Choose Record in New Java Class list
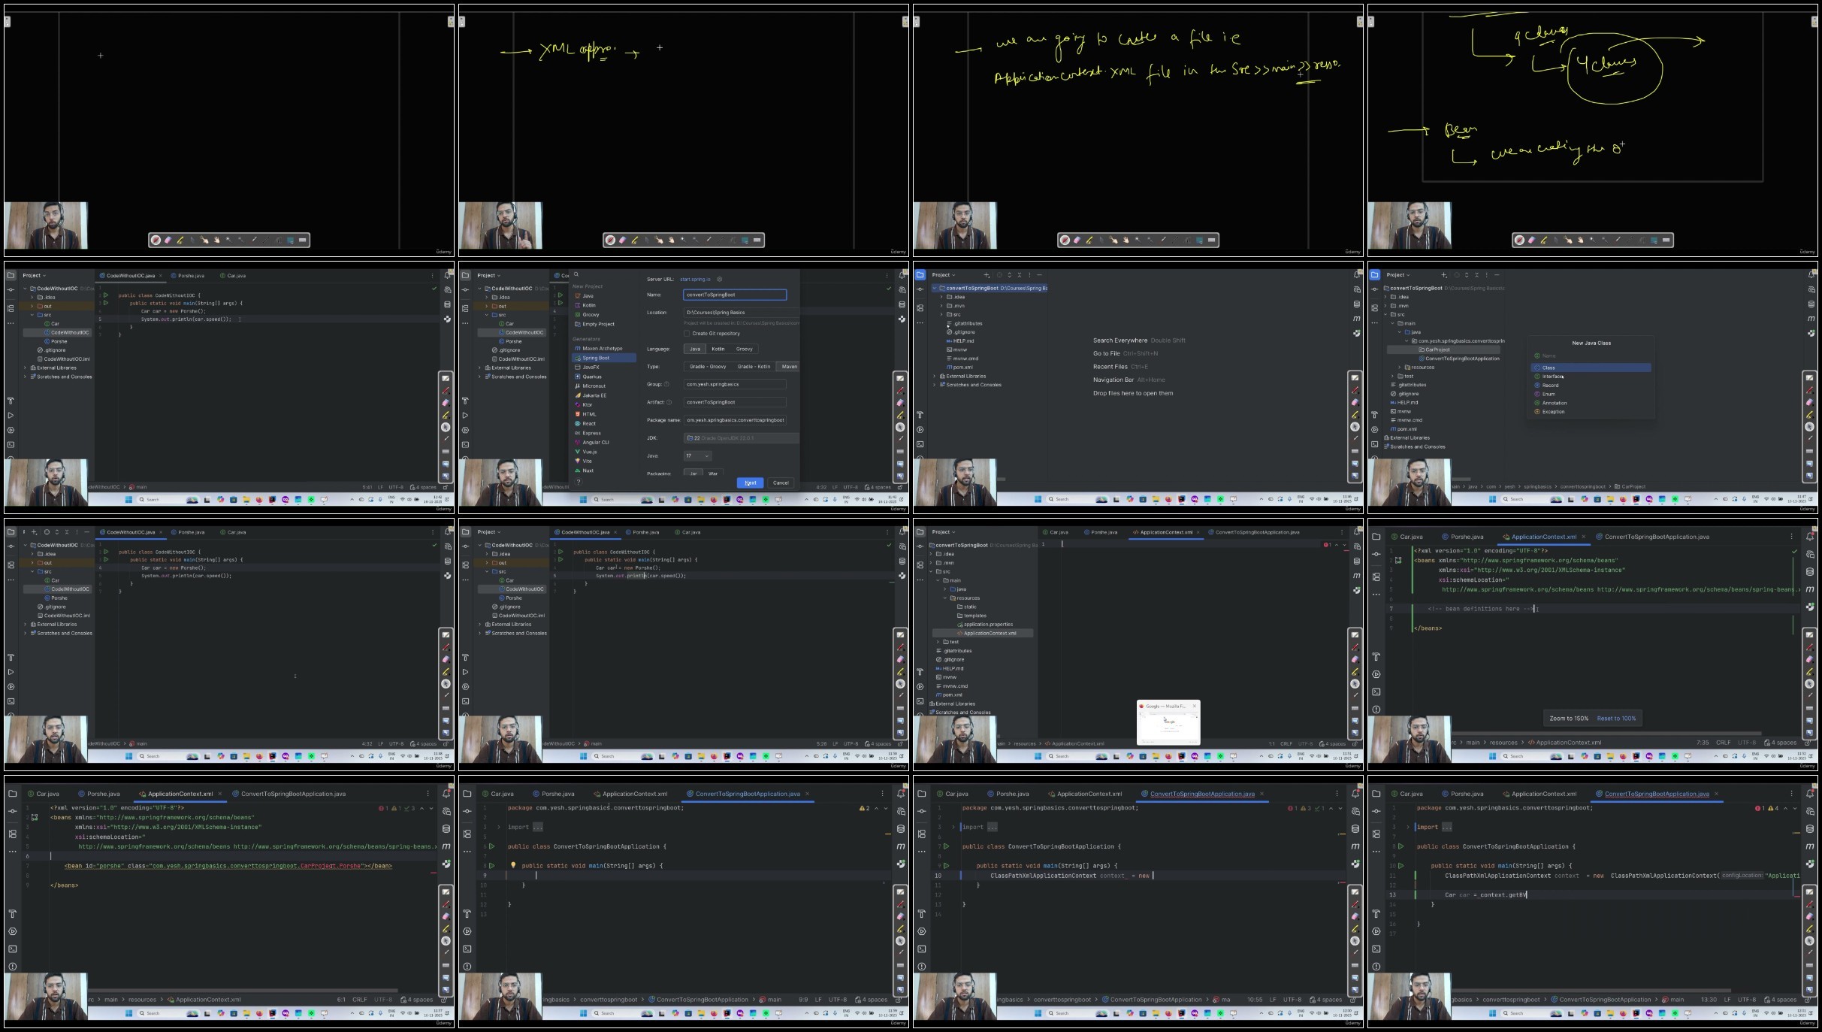The height and width of the screenshot is (1032, 1822). tap(1551, 386)
